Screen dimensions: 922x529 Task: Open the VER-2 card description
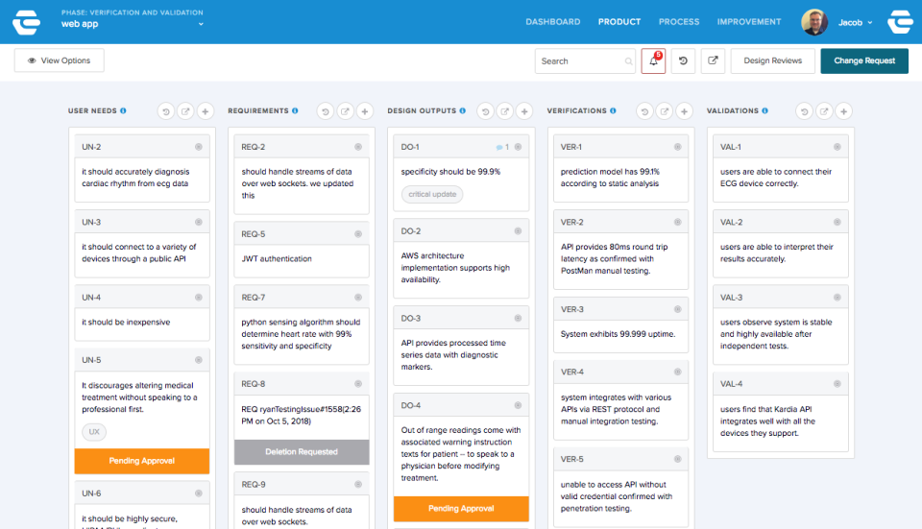tap(614, 258)
